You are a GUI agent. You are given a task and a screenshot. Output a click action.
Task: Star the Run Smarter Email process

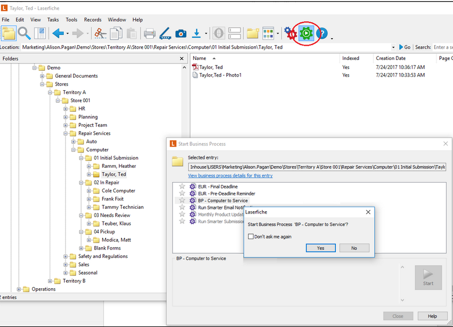(182, 207)
